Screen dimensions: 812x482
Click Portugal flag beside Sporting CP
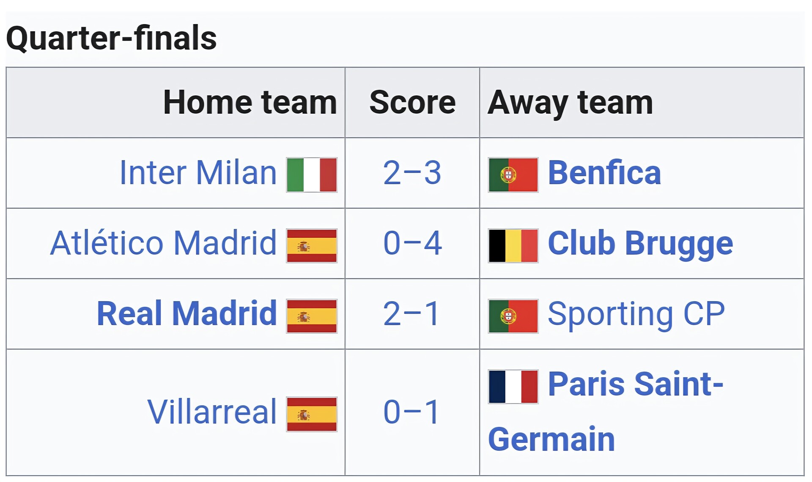coord(513,316)
